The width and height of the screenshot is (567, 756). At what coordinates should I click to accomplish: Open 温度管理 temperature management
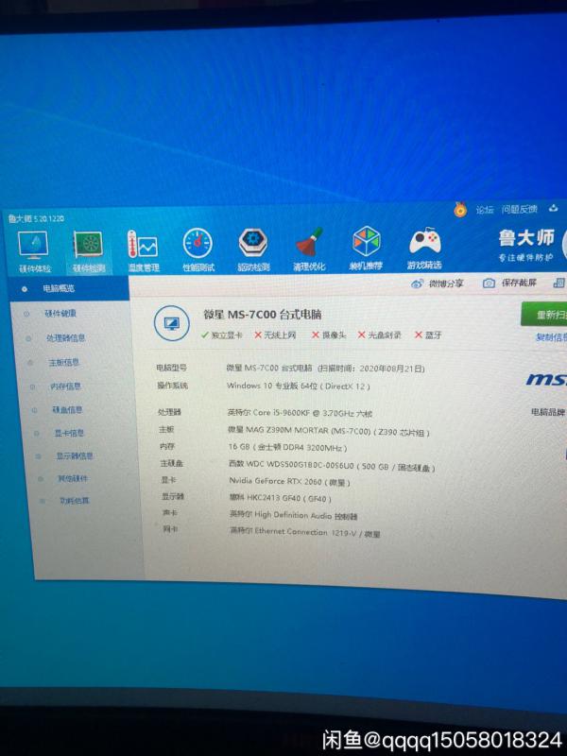coord(144,250)
